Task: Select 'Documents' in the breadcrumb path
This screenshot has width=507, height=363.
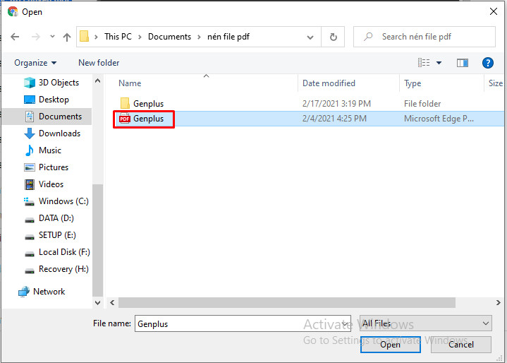Action: (169, 37)
